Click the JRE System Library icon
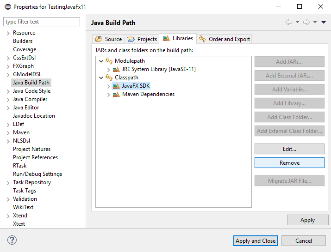 (x=116, y=69)
